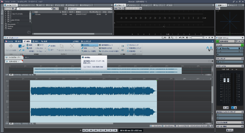The height and width of the screenshot is (133, 245).
Task: Switch to the レンダリング ribbon tab
Action: pos(86,41)
